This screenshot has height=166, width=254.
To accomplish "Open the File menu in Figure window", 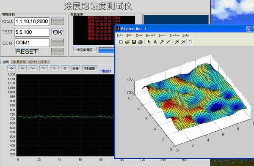I will [x=120, y=35].
